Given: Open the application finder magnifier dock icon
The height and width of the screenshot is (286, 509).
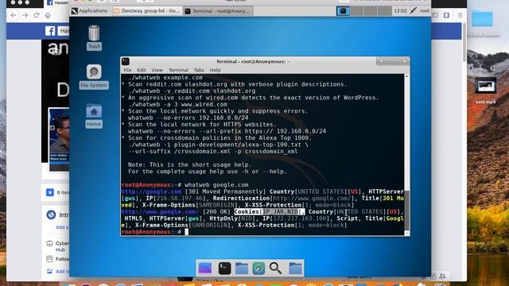Looking at the screenshot, I should [276, 269].
